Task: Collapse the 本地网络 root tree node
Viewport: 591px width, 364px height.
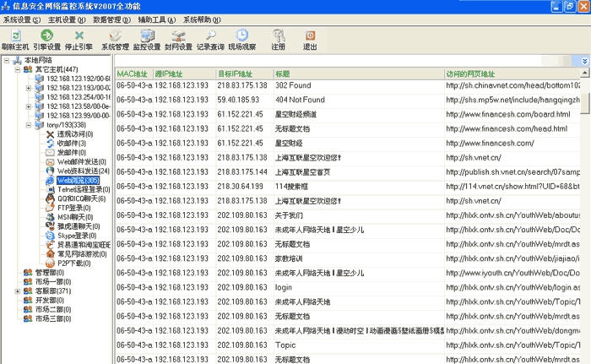Action: pos(7,60)
